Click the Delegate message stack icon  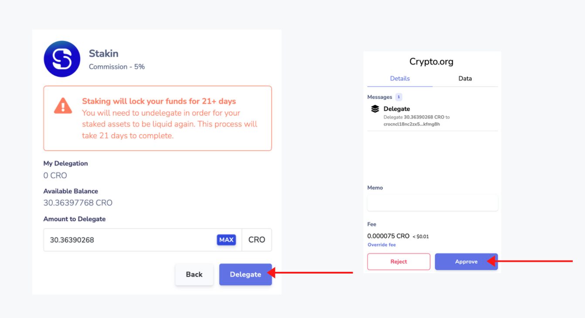tap(375, 109)
